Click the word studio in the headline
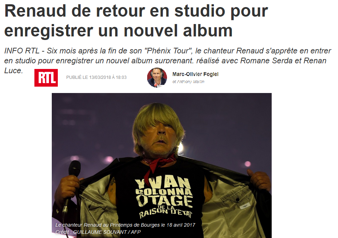The image size is (338, 238). tap(200, 11)
